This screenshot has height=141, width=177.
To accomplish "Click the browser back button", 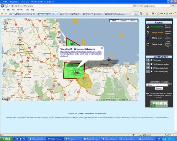I will point(3,6).
